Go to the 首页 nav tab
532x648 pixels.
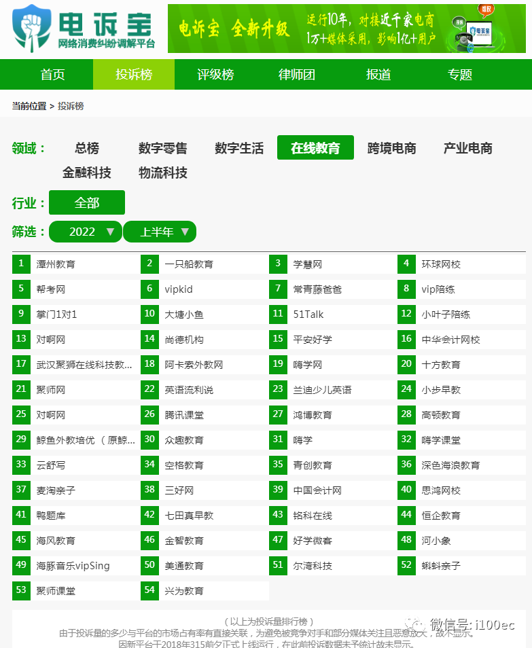52,75
